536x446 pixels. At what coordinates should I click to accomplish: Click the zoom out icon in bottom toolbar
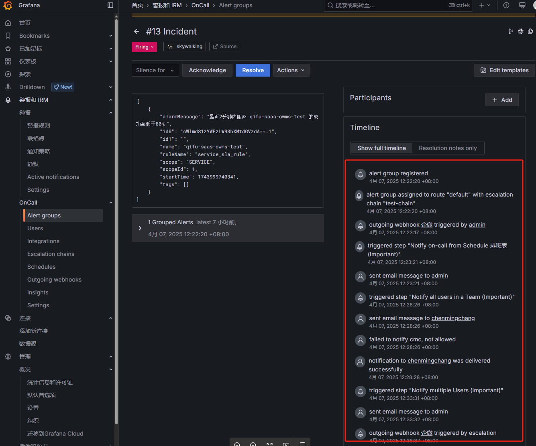coord(237,444)
